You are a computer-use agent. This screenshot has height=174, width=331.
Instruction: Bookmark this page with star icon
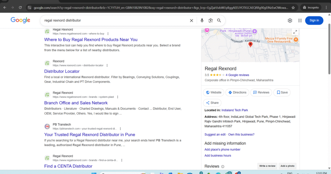pos(293,7)
